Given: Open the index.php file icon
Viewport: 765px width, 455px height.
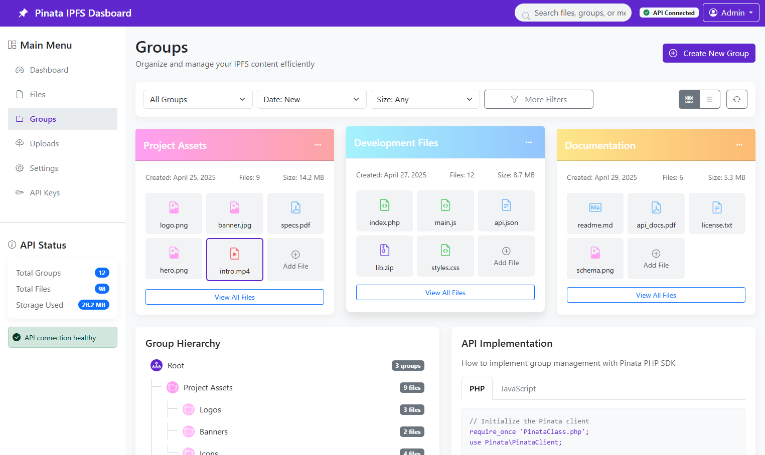Looking at the screenshot, I should click(x=384, y=205).
